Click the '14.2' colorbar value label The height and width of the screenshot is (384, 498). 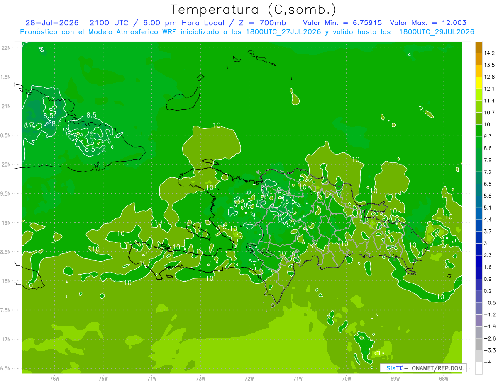click(x=490, y=53)
